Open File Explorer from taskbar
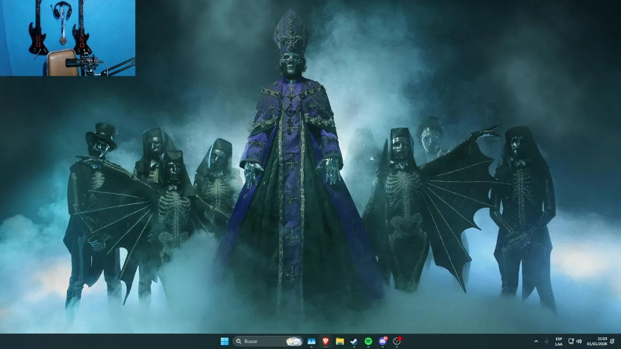The height and width of the screenshot is (349, 621). [340, 341]
